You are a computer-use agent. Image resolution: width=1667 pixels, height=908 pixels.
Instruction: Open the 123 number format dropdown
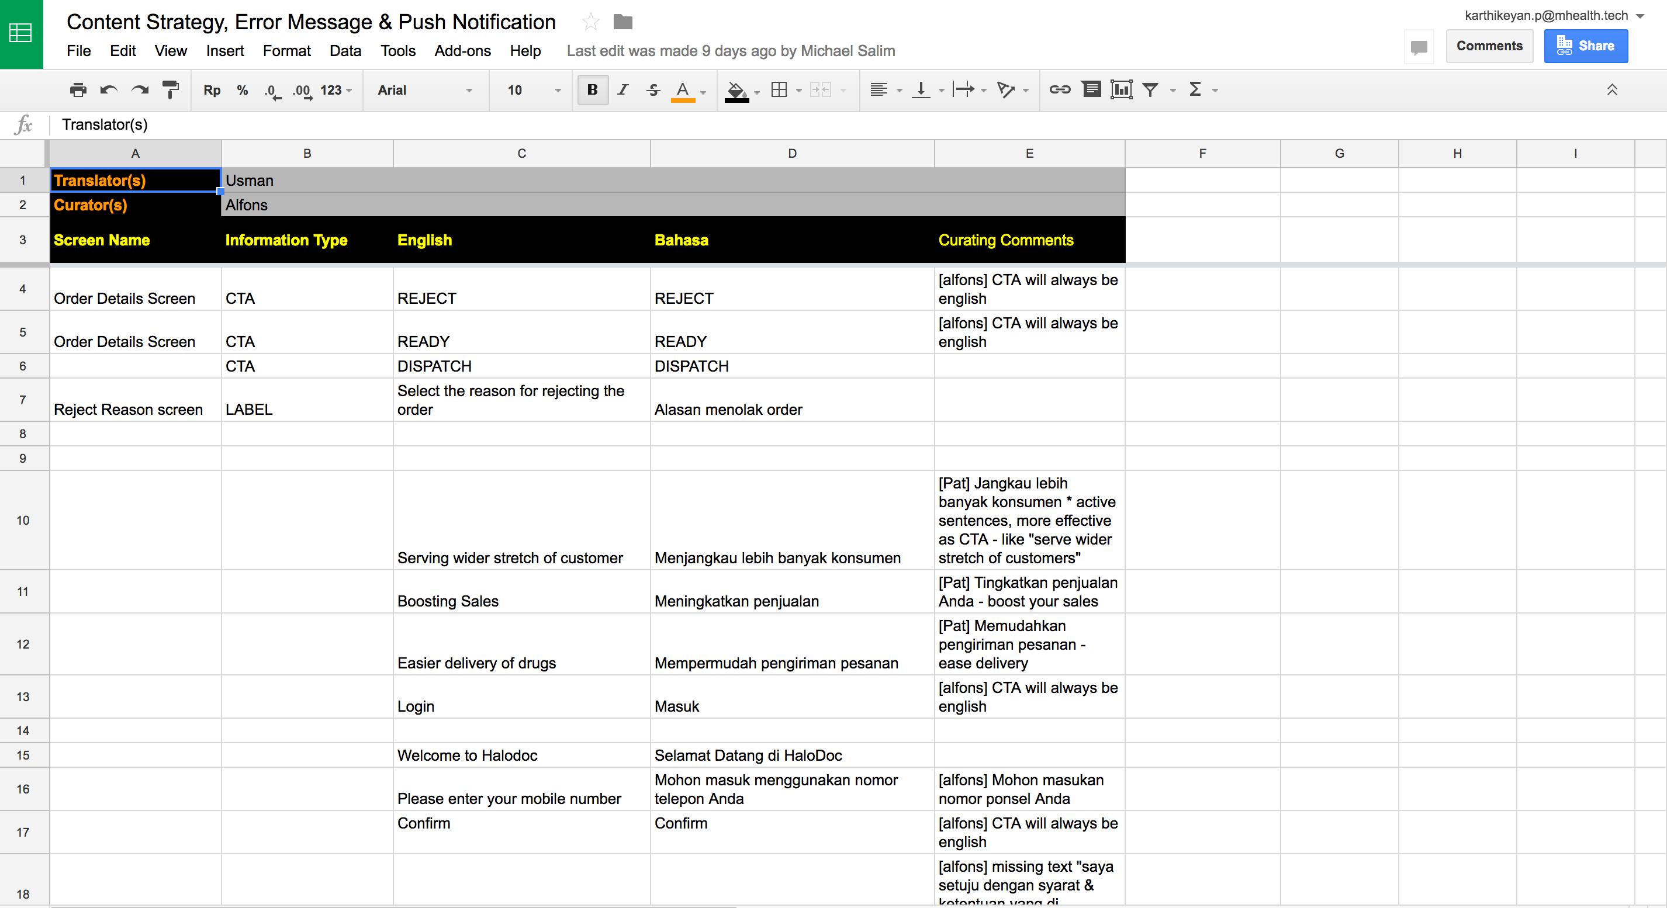click(x=336, y=90)
